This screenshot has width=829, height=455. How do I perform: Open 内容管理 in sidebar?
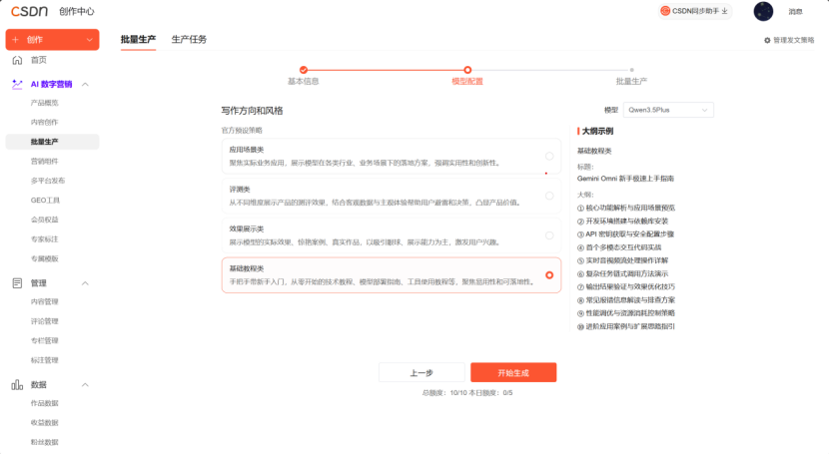44,301
